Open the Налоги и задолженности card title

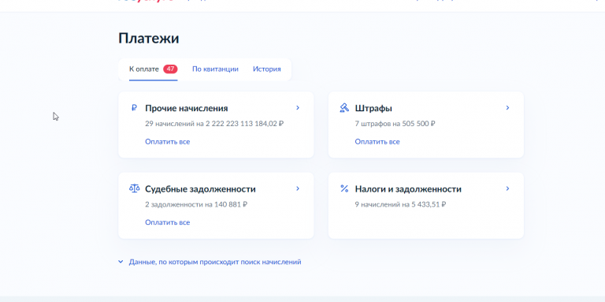pos(408,189)
